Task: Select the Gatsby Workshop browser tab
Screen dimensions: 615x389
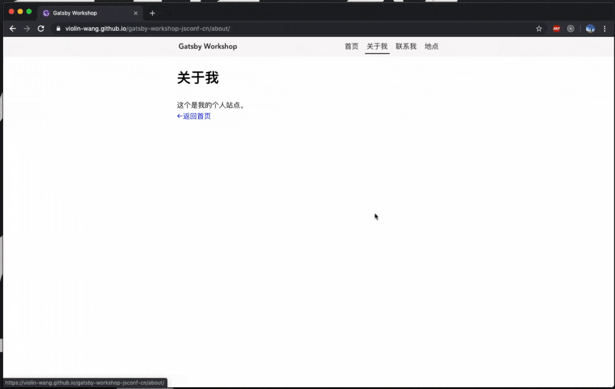Action: pos(90,13)
